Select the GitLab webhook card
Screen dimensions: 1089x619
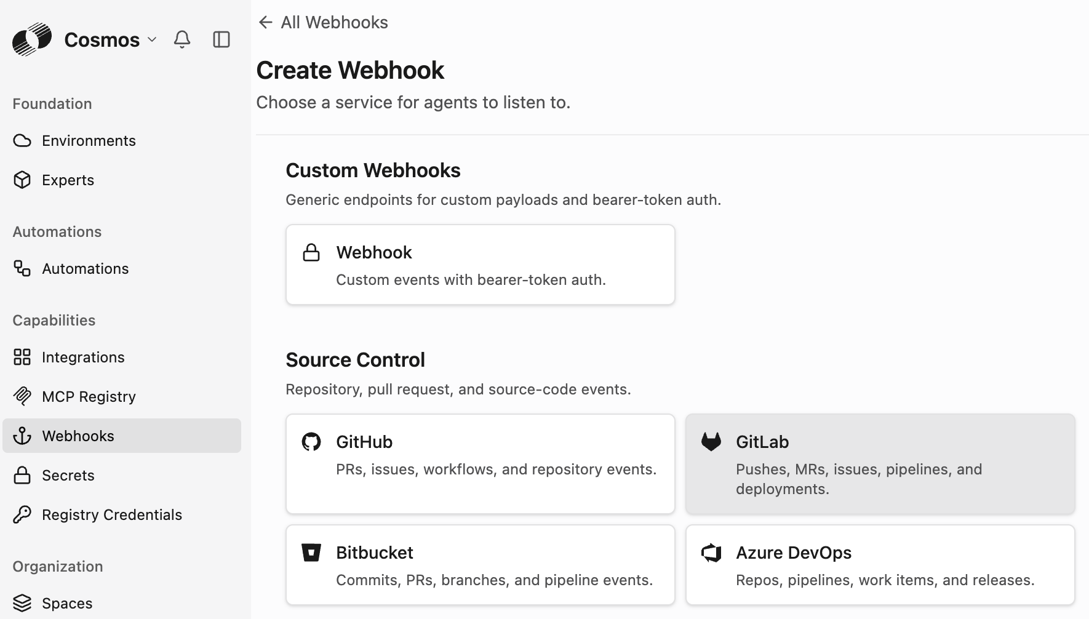[880, 464]
